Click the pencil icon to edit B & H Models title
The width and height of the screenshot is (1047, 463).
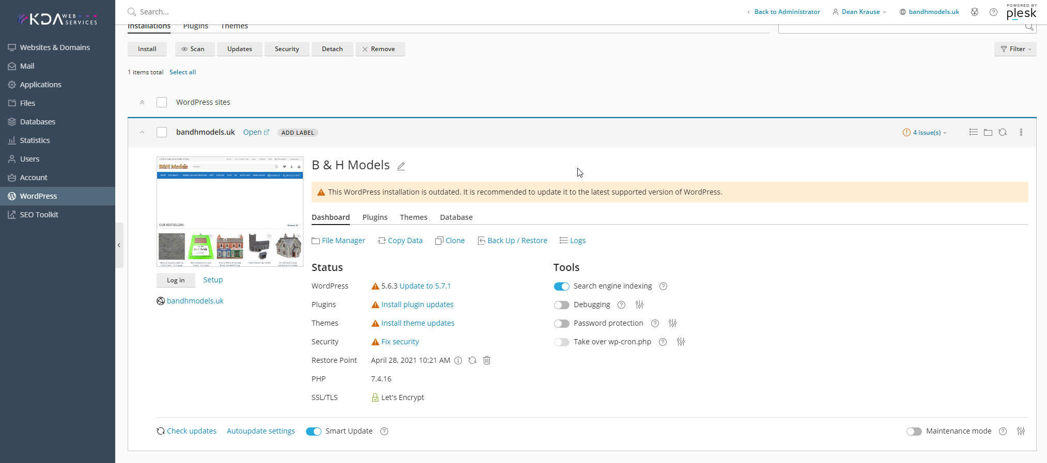pos(401,166)
